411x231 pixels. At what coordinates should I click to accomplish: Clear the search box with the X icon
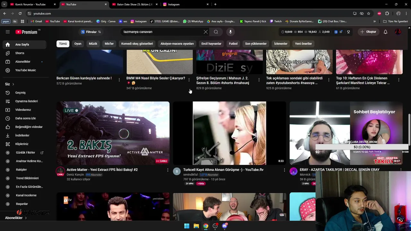click(x=205, y=32)
